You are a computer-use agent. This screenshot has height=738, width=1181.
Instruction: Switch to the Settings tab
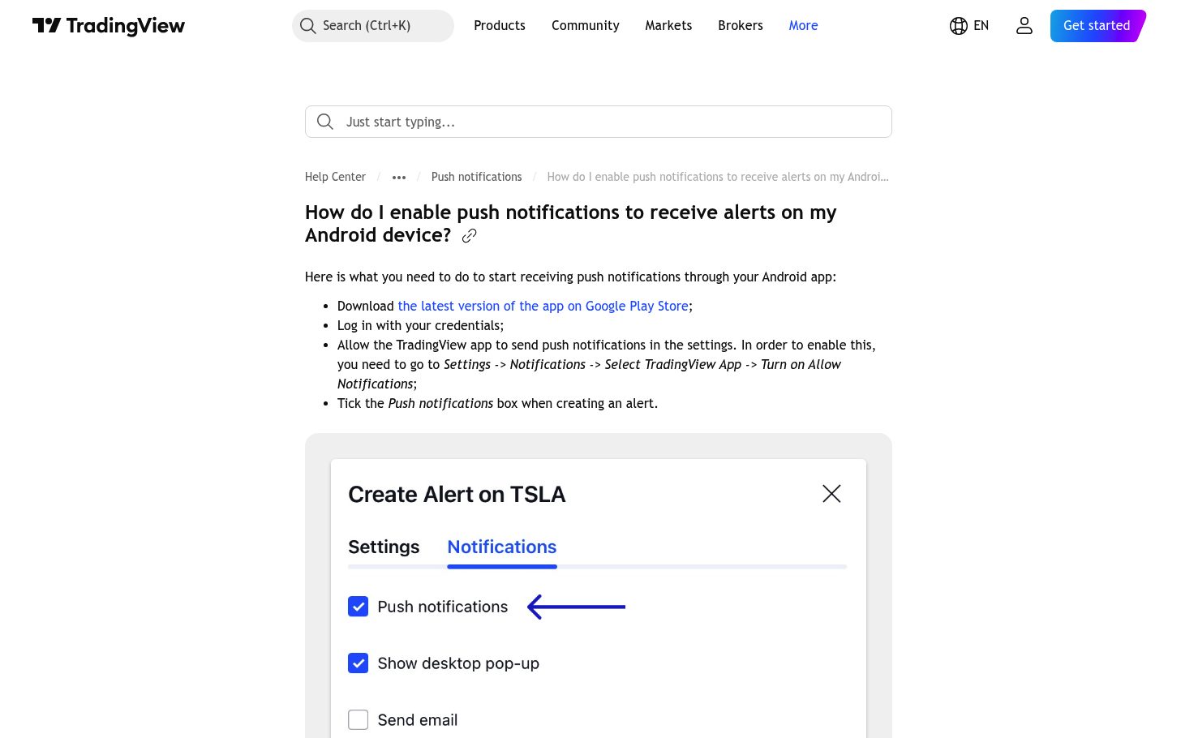pos(384,547)
